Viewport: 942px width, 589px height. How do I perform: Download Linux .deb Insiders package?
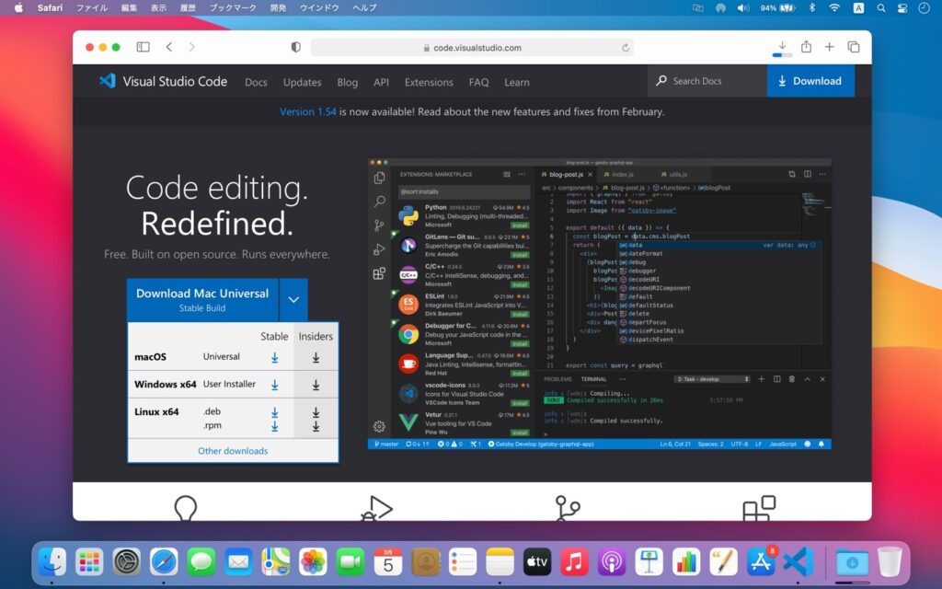click(x=316, y=413)
